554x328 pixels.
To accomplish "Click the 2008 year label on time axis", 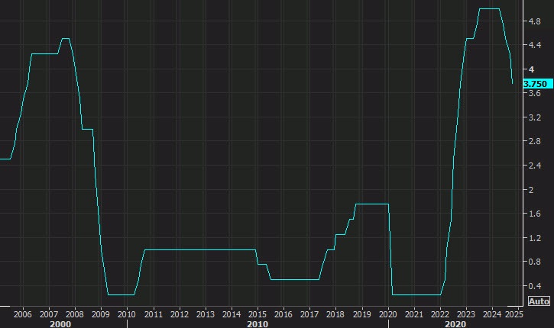I will (x=75, y=314).
